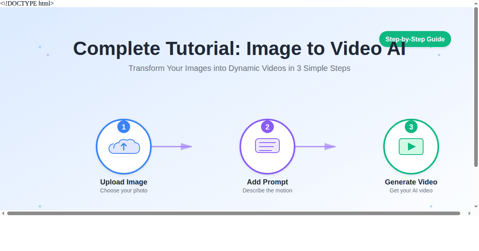Click the step number 2 badge
Screen dimensions: 479x251
267,127
